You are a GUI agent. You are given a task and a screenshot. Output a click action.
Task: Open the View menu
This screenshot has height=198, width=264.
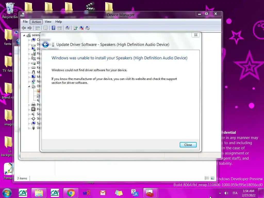point(48,22)
